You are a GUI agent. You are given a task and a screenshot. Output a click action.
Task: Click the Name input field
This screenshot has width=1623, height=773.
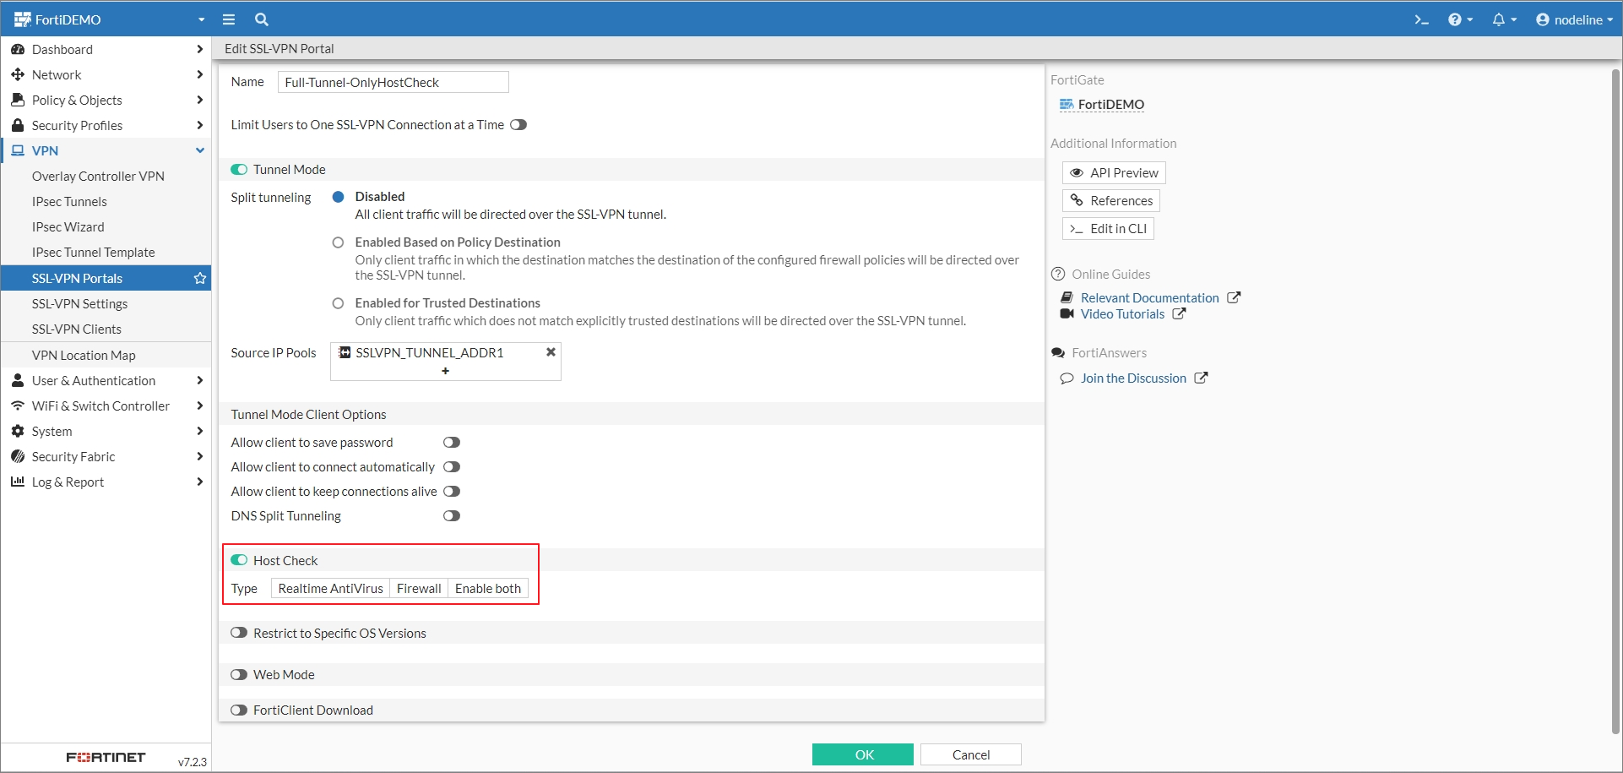click(x=394, y=82)
